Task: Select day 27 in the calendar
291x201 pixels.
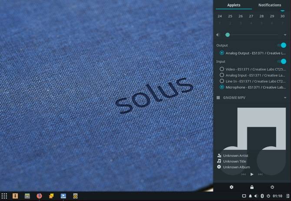Action: tap(251, 16)
